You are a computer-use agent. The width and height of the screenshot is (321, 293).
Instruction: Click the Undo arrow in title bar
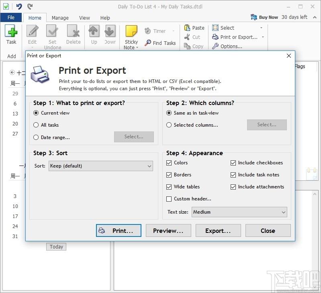click(19, 6)
